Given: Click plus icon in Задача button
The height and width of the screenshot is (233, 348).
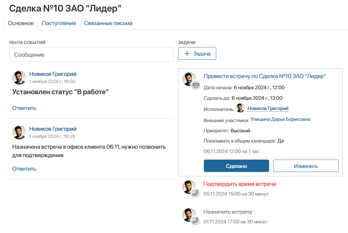Looking at the screenshot, I should [187, 54].
